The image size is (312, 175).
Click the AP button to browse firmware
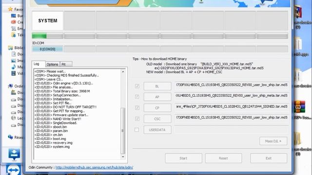tap(157, 97)
